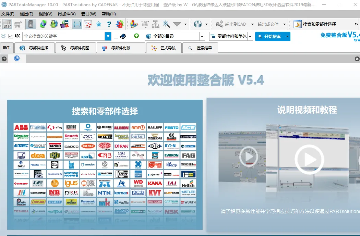Open the 搜索和零部件选择 panel heading
360x236 pixels.
click(105, 111)
